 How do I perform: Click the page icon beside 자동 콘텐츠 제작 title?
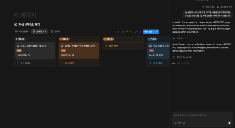point(16,25)
